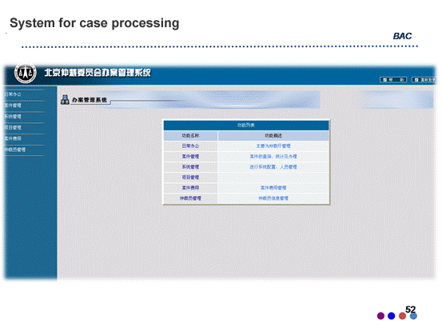Screen dimensions: 442x332
Task: Click the dark blue dot at slide bottom
Action: [x=392, y=316]
